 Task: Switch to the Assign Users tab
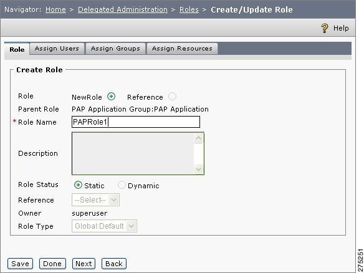(57, 49)
